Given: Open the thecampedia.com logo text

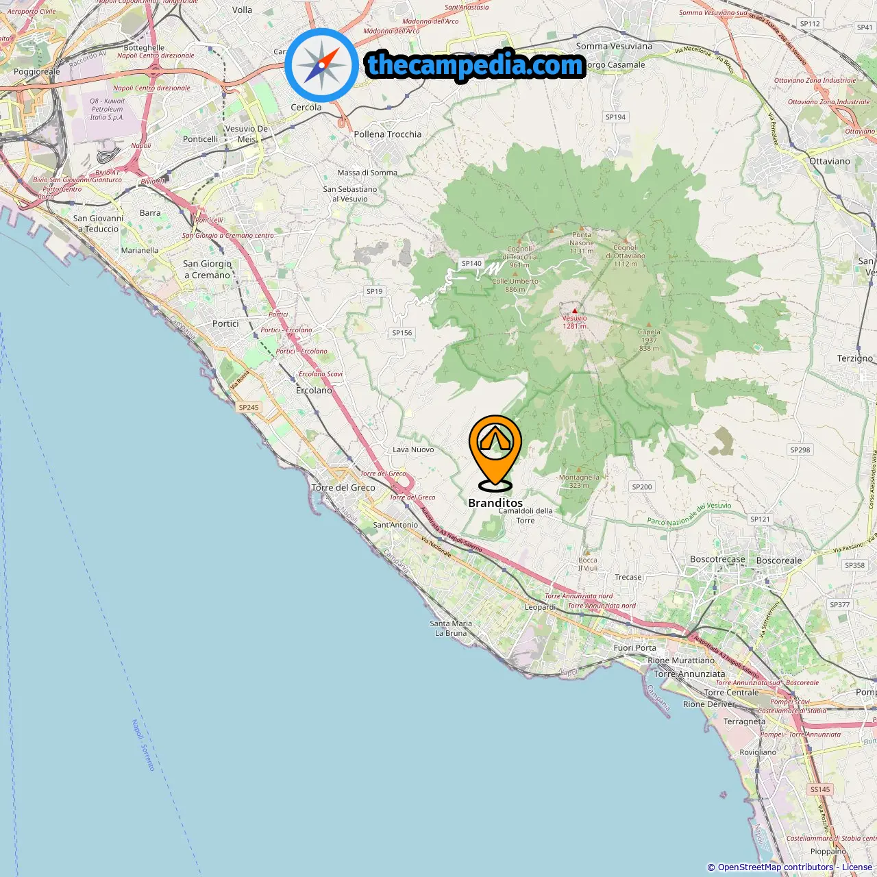Looking at the screenshot, I should 475,65.
